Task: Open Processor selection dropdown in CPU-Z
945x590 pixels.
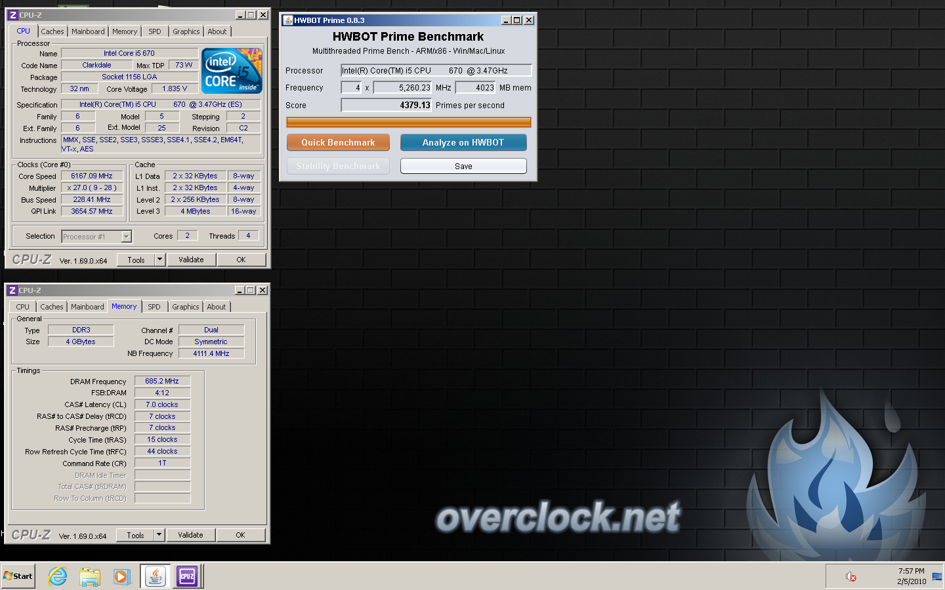Action: 127,237
